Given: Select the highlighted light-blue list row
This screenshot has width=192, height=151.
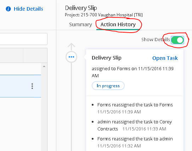Looking at the screenshot, I should pos(21,86).
